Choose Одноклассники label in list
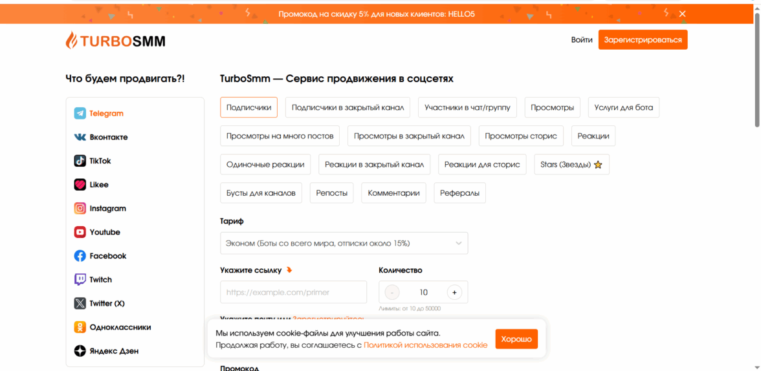Viewport: 761px width, 371px height. point(120,327)
